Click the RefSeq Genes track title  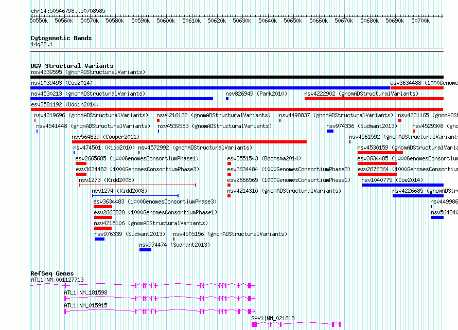click(x=52, y=273)
